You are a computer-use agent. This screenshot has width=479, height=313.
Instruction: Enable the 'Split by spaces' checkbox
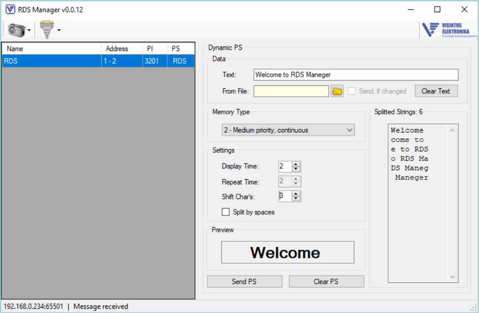[x=225, y=212]
